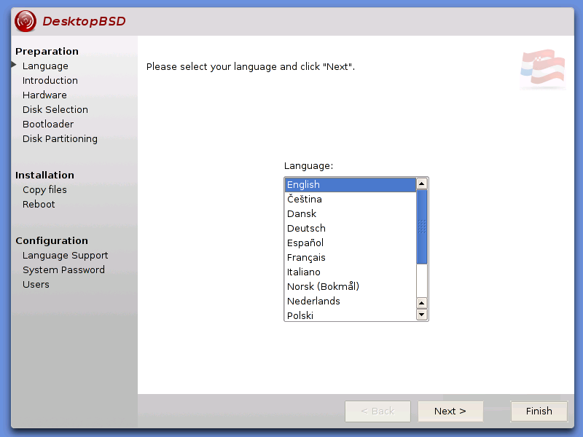Click the current-step arrow beside Language
Screen dimensions: 583x437
(x=14, y=65)
